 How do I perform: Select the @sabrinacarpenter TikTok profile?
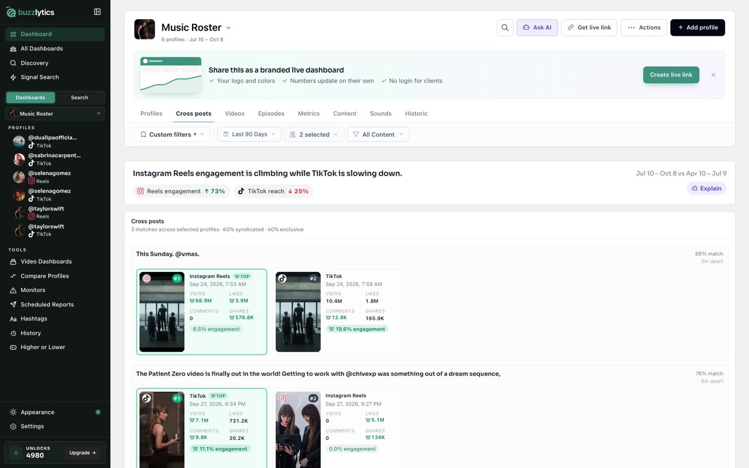click(55, 159)
